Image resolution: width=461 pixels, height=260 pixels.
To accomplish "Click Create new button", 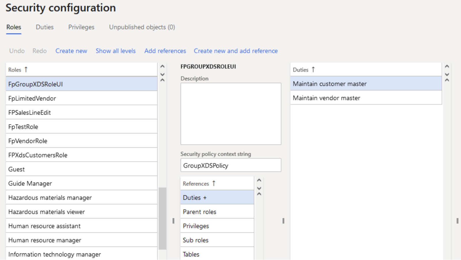I will (71, 51).
